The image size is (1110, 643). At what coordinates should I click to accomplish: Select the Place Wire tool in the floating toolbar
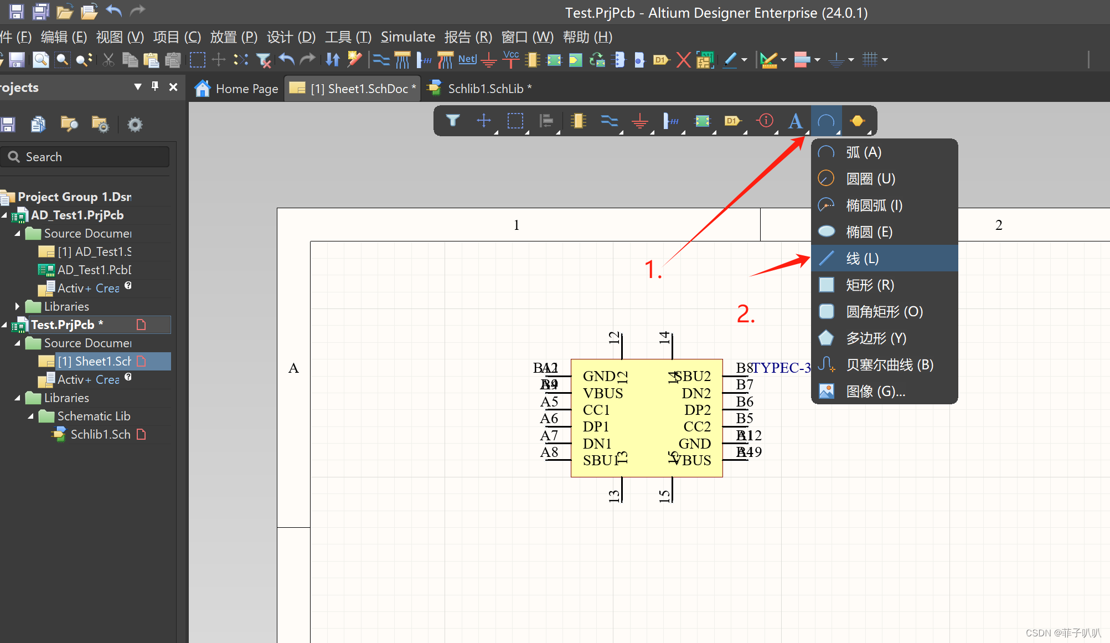(609, 120)
